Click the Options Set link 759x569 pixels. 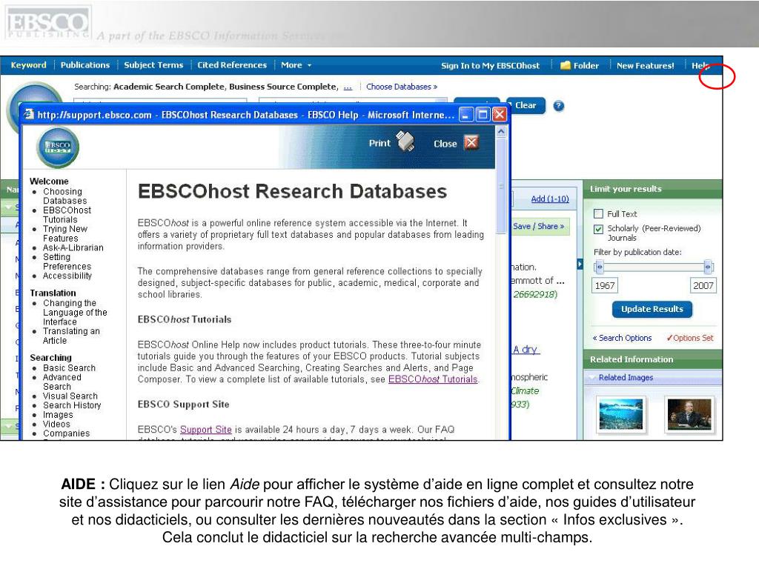click(x=690, y=338)
